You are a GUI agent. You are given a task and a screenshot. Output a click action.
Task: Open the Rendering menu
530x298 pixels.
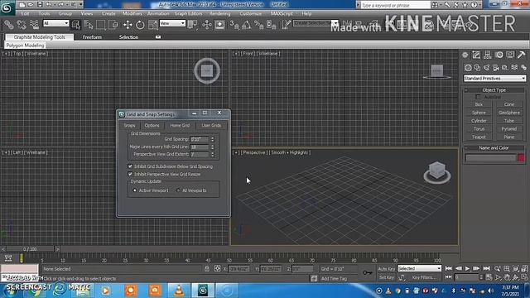click(x=219, y=13)
